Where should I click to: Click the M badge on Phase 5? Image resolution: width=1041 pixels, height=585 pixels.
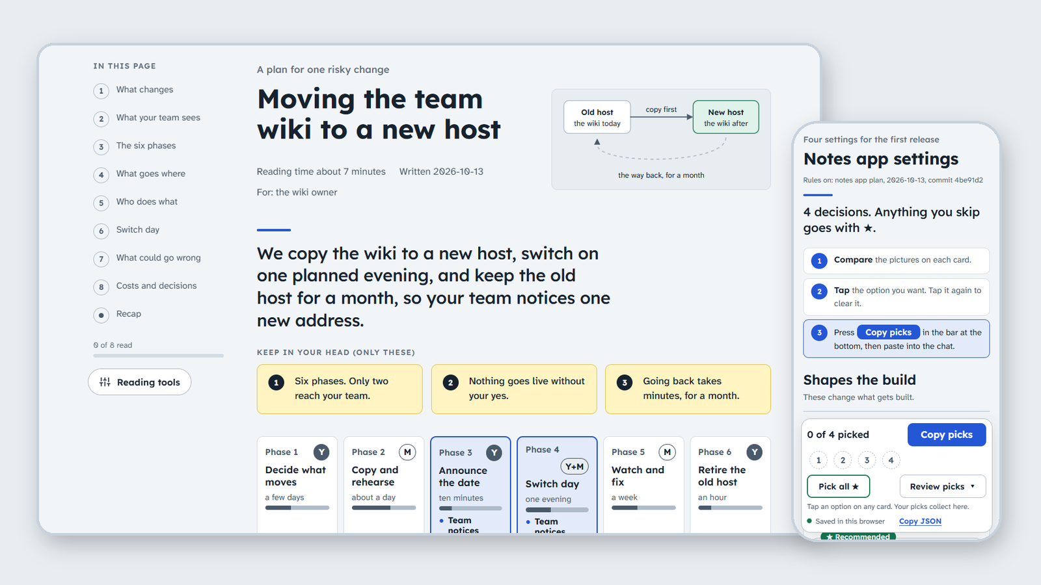click(x=667, y=452)
